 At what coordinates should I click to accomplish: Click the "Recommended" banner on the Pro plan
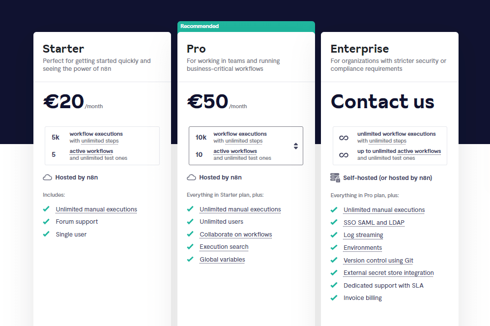[200, 26]
